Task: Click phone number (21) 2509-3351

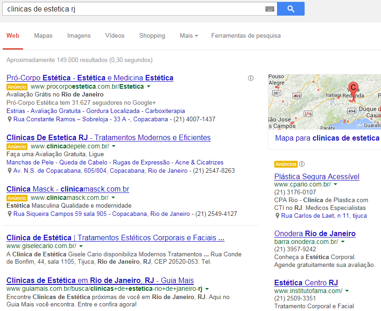Action: [x=295, y=299]
